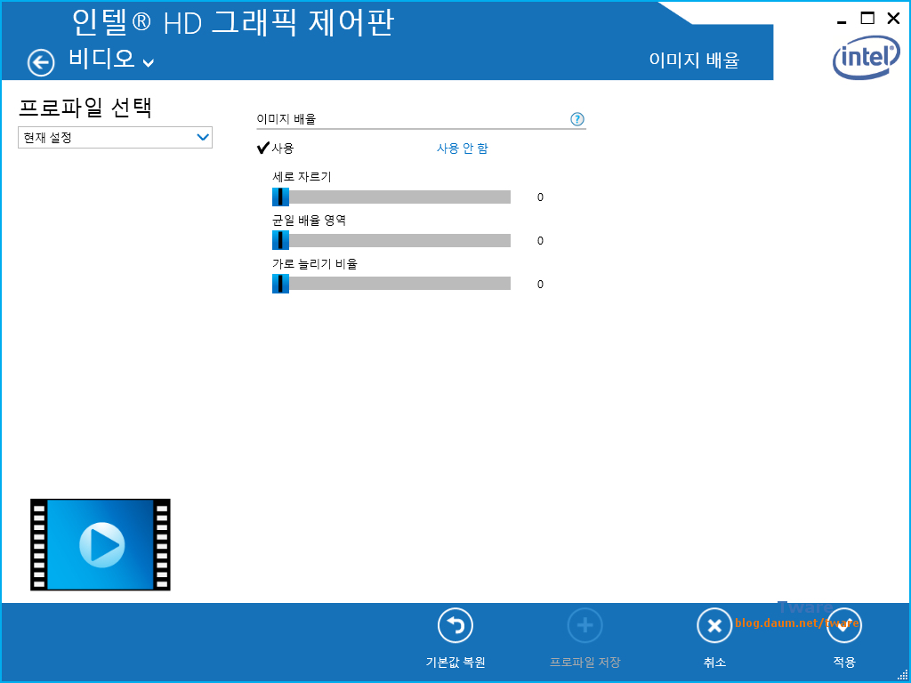
Task: Click 기본값 복원 restore defaults icon
Action: tap(455, 625)
